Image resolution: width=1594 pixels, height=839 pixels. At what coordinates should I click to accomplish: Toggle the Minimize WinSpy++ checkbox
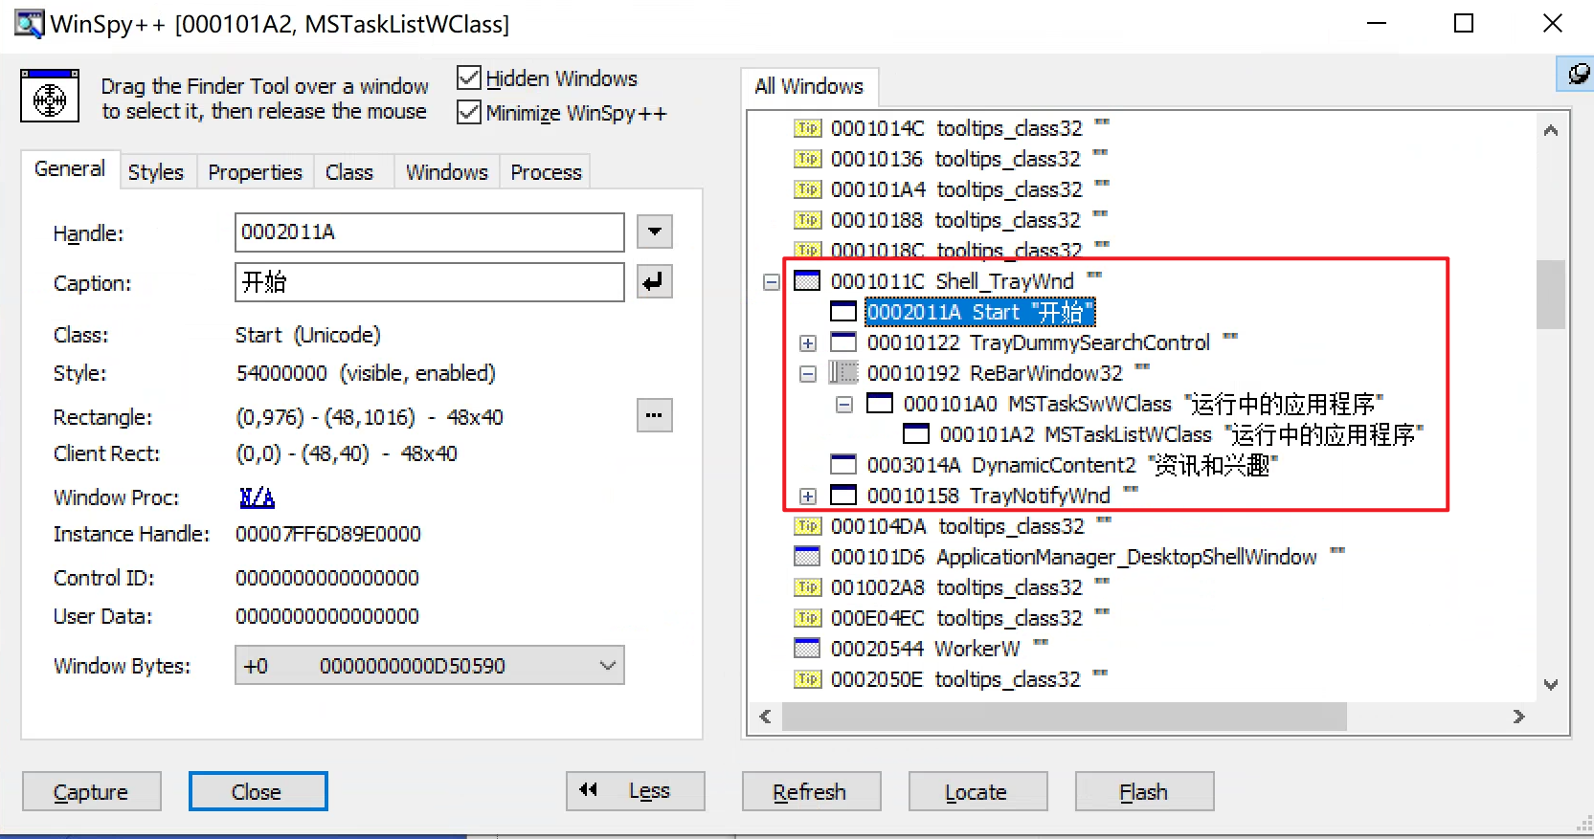[x=468, y=112]
